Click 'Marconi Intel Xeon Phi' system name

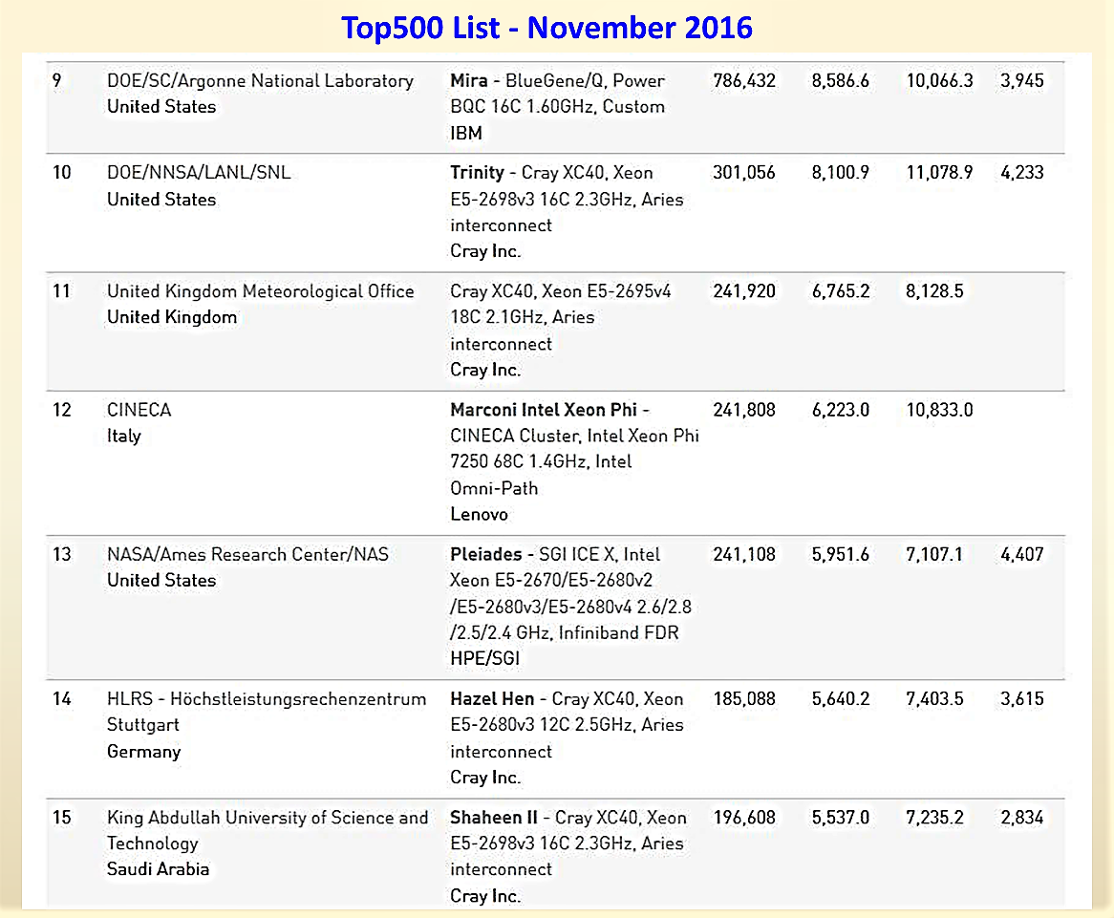coord(544,410)
